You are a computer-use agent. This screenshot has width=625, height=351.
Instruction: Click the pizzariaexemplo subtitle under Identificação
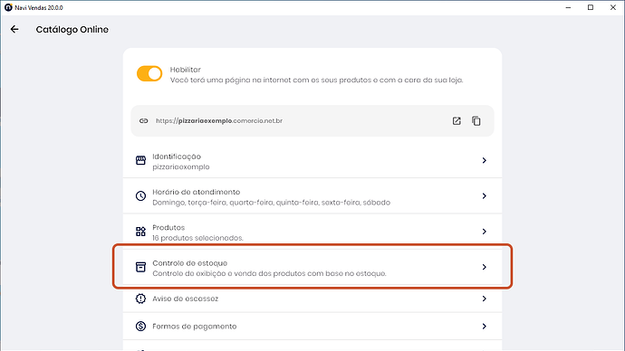[181, 166]
